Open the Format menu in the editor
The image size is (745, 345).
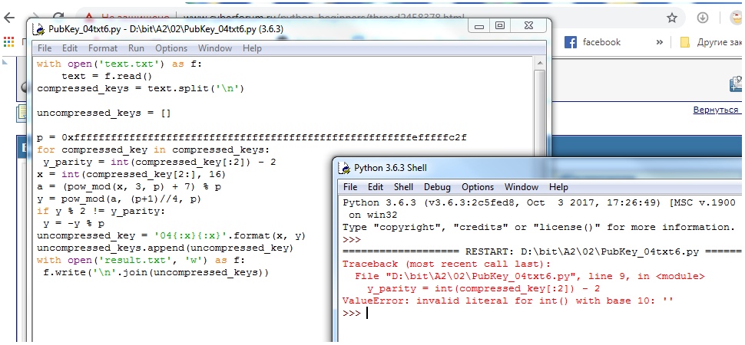point(103,48)
